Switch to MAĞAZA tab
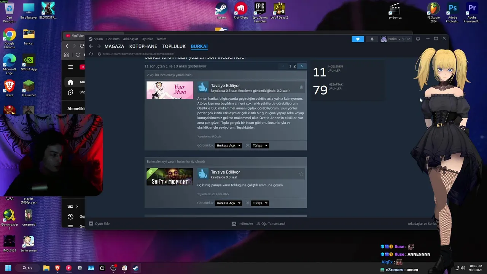 pyautogui.click(x=114, y=46)
